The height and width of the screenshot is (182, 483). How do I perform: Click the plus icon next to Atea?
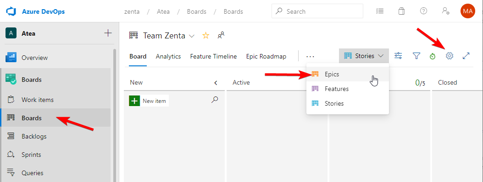(108, 33)
